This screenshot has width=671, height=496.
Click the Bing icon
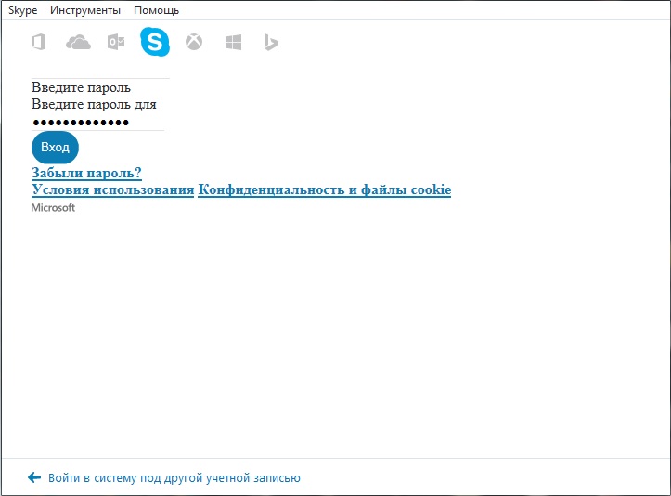(271, 43)
